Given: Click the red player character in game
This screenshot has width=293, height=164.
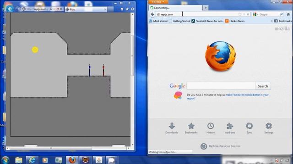Looking at the screenshot, I should [x=103, y=70].
